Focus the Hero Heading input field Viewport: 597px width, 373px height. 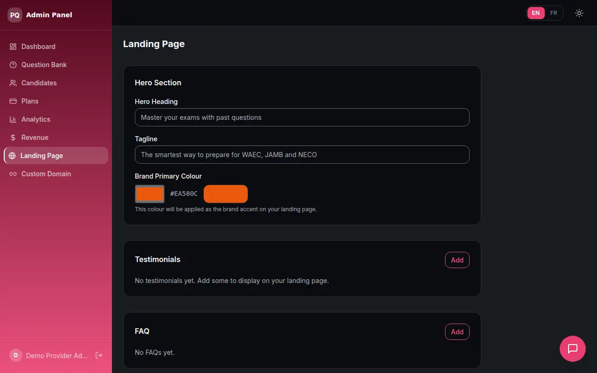pos(302,117)
